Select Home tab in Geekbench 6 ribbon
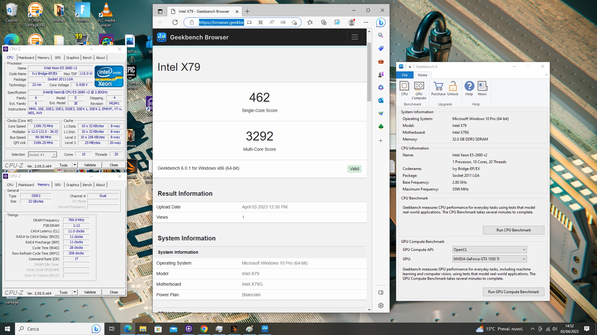The width and height of the screenshot is (597, 335). pos(422,75)
